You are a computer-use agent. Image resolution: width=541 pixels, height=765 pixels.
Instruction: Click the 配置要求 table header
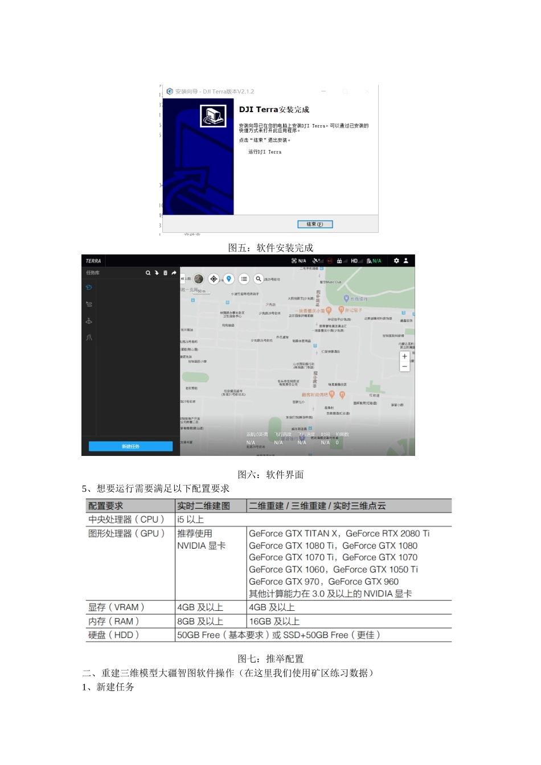105,505
